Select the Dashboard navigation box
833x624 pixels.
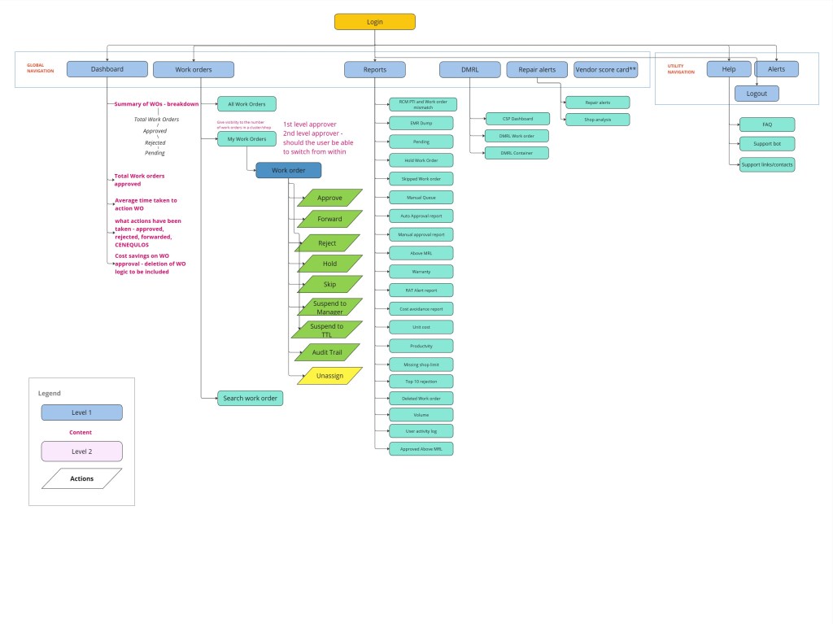(x=107, y=70)
